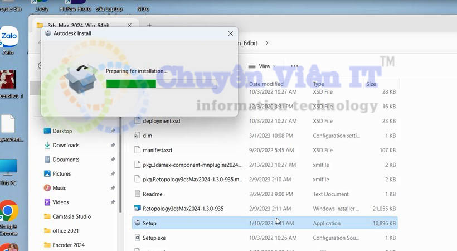Viewport: 457px width, 251px height.
Task: Click the Setup application icon
Action: (138, 223)
